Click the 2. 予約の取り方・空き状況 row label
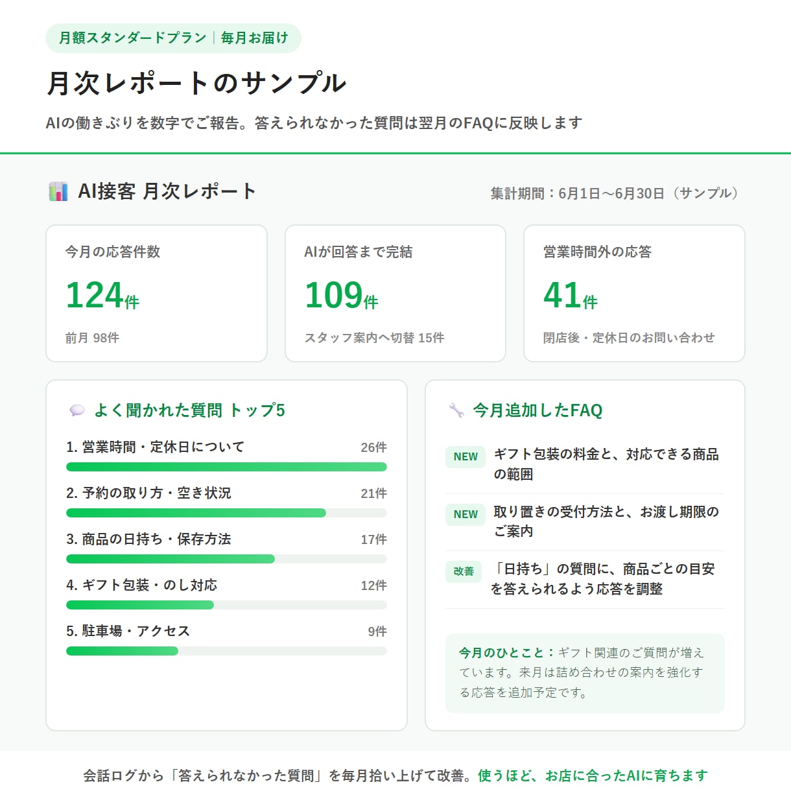The image size is (791, 804). tap(148, 493)
